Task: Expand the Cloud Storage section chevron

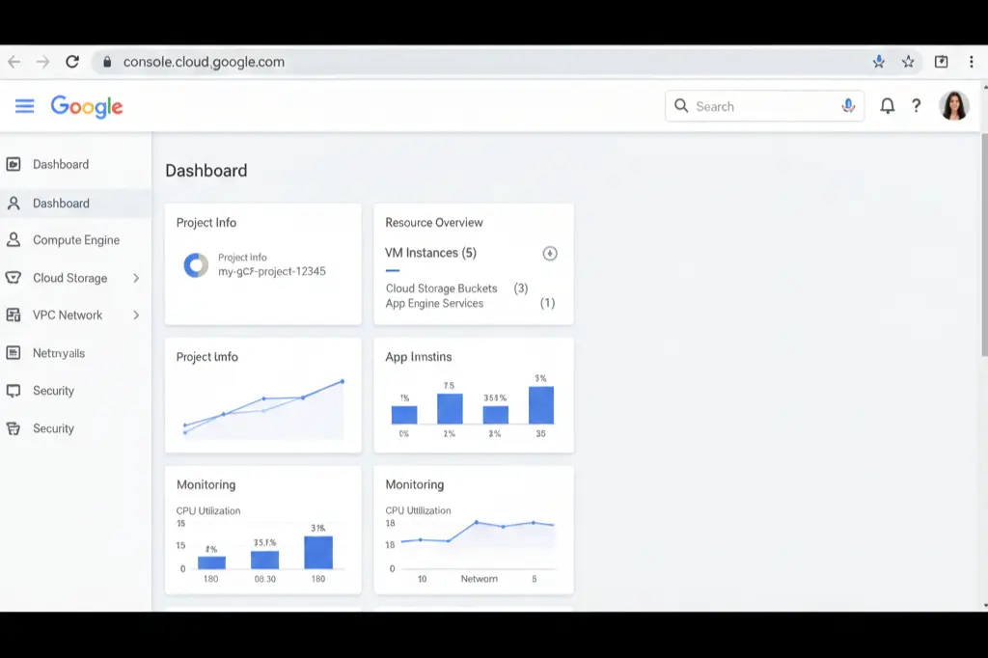Action: tap(138, 278)
